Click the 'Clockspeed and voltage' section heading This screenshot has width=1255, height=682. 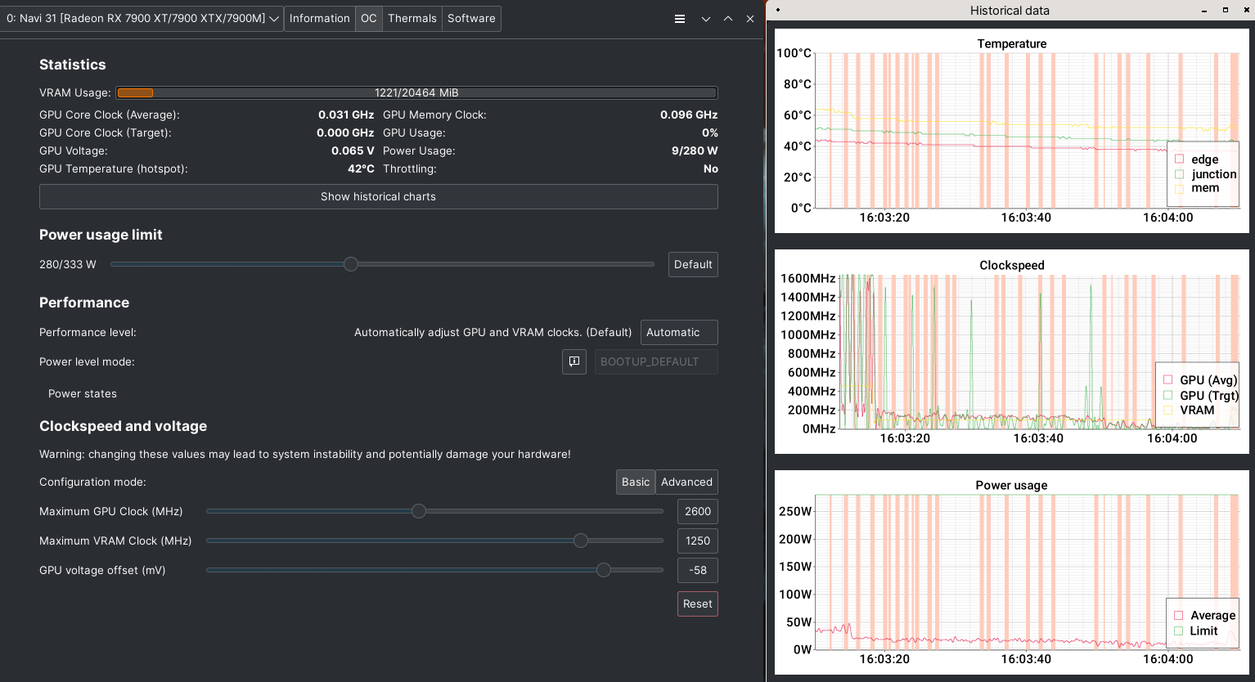pyautogui.click(x=123, y=426)
